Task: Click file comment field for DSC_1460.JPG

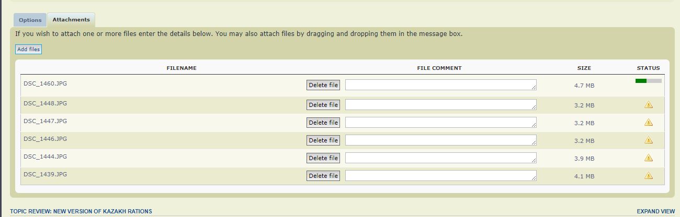Action: click(x=440, y=85)
